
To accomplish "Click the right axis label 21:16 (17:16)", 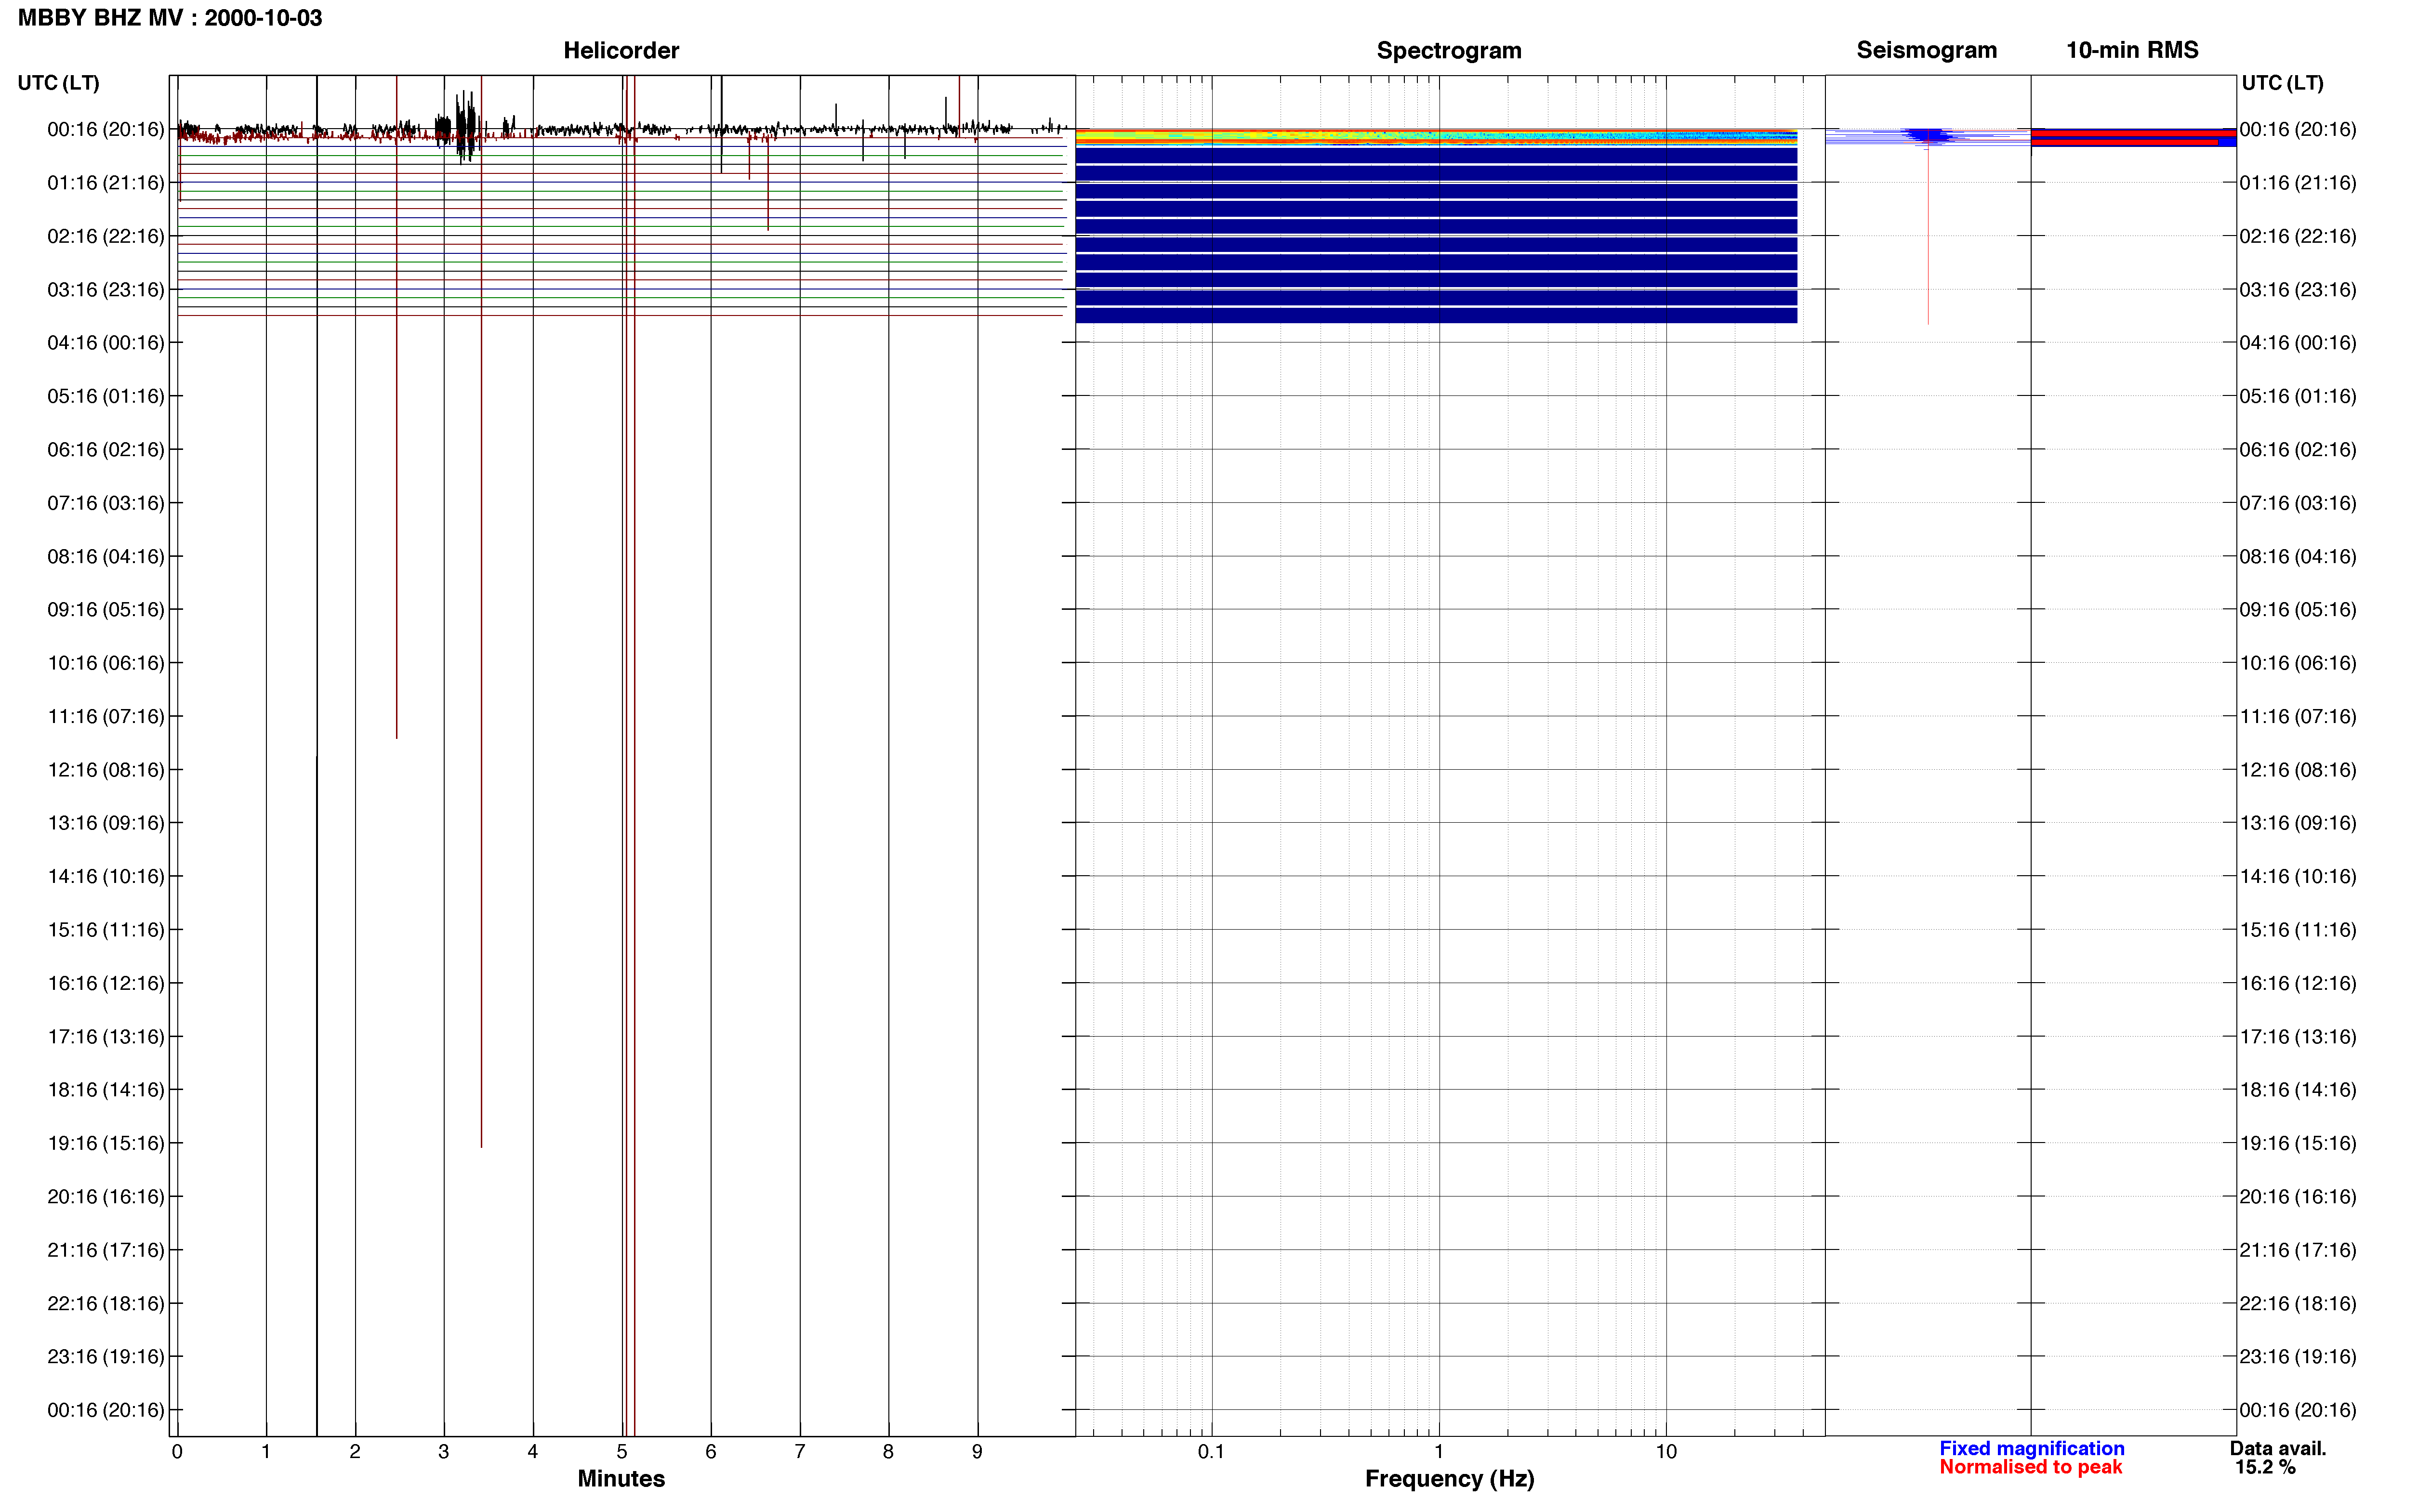I will click(2298, 1250).
